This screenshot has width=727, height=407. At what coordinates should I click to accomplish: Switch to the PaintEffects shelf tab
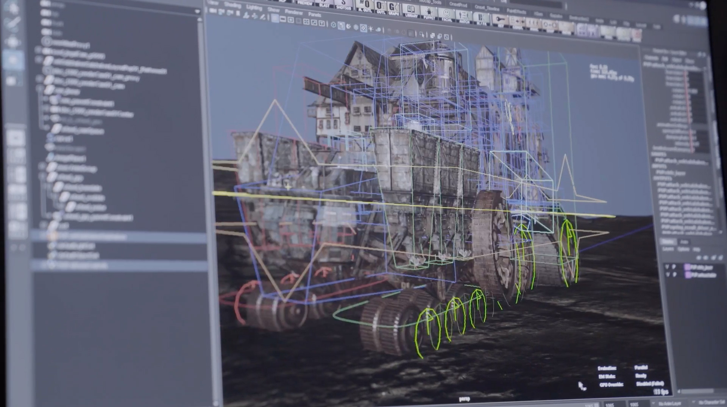516,11
